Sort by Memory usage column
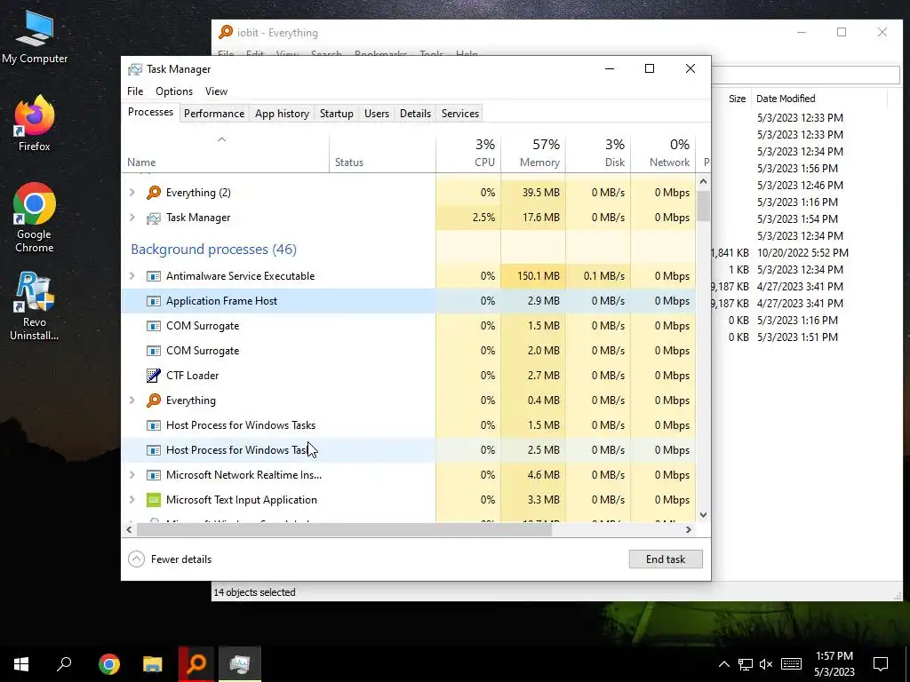Viewport: 910px width, 682px height. [533, 155]
